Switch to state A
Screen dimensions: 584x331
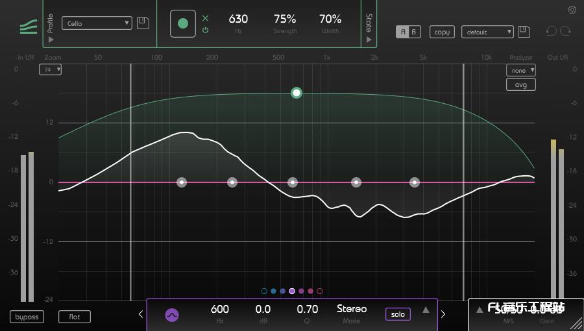(x=402, y=32)
